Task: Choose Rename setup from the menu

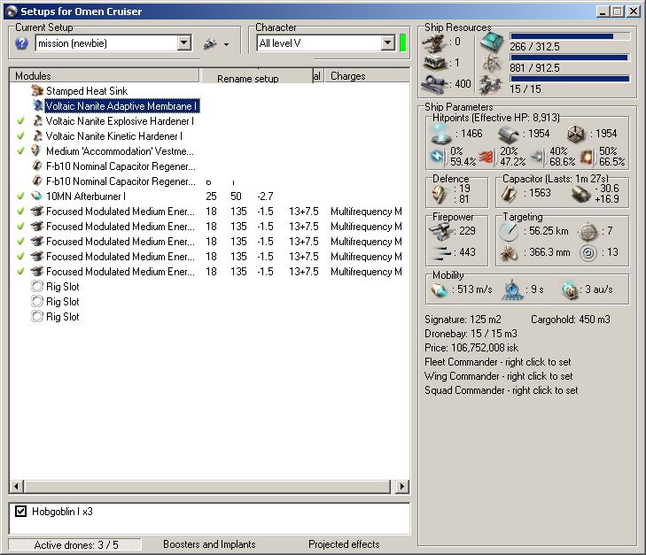Action: pyautogui.click(x=248, y=79)
